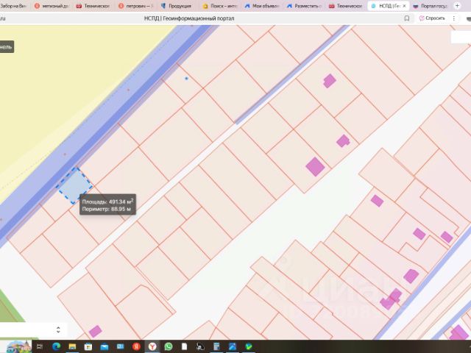The height and width of the screenshot is (353, 471).
Task: Open the green checkmark app on taskbar
Action: pos(249,346)
